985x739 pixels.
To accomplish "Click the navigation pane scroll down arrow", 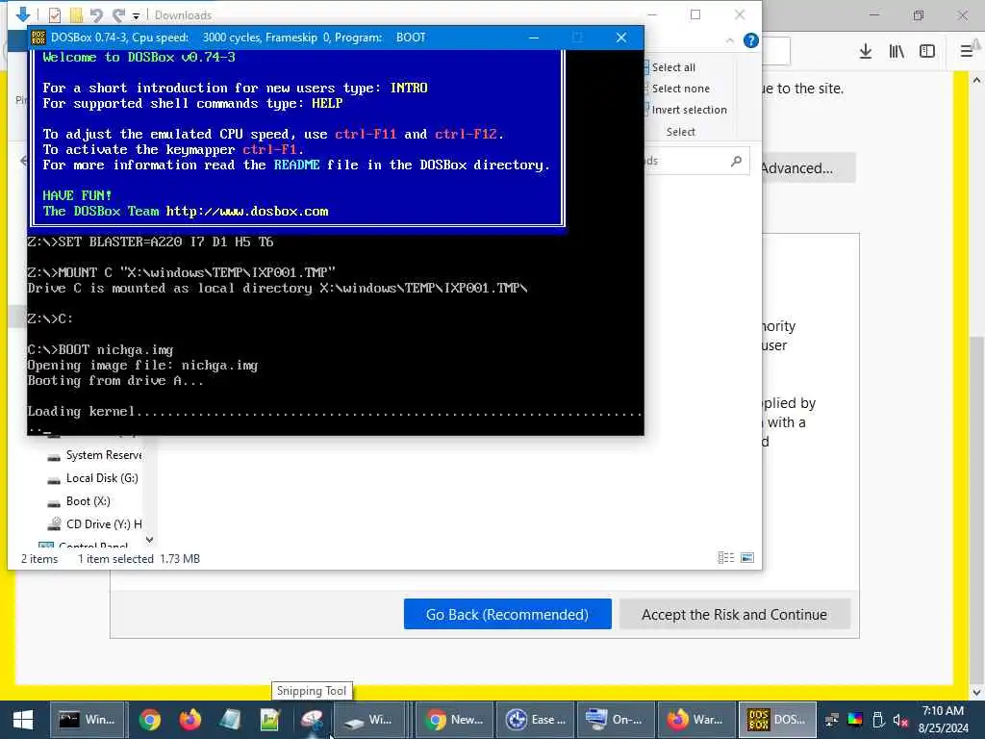I will point(149,539).
